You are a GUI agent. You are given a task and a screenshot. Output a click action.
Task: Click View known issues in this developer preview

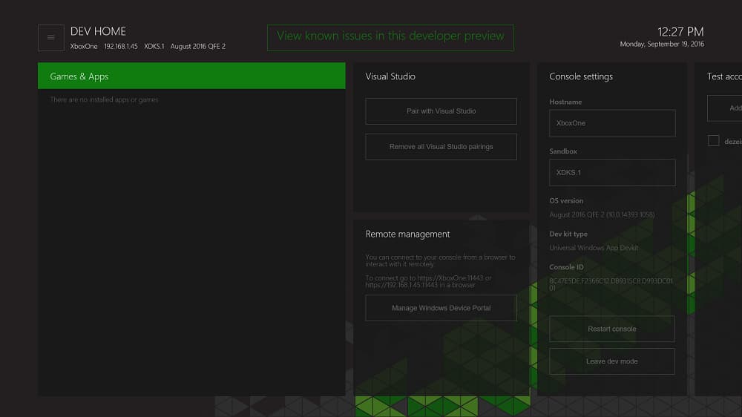coord(390,36)
